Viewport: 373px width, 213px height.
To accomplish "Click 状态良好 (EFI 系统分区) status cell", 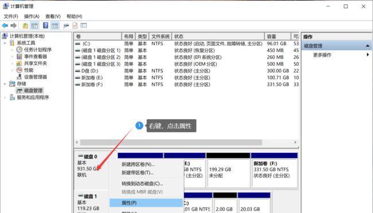I will coord(198,57).
